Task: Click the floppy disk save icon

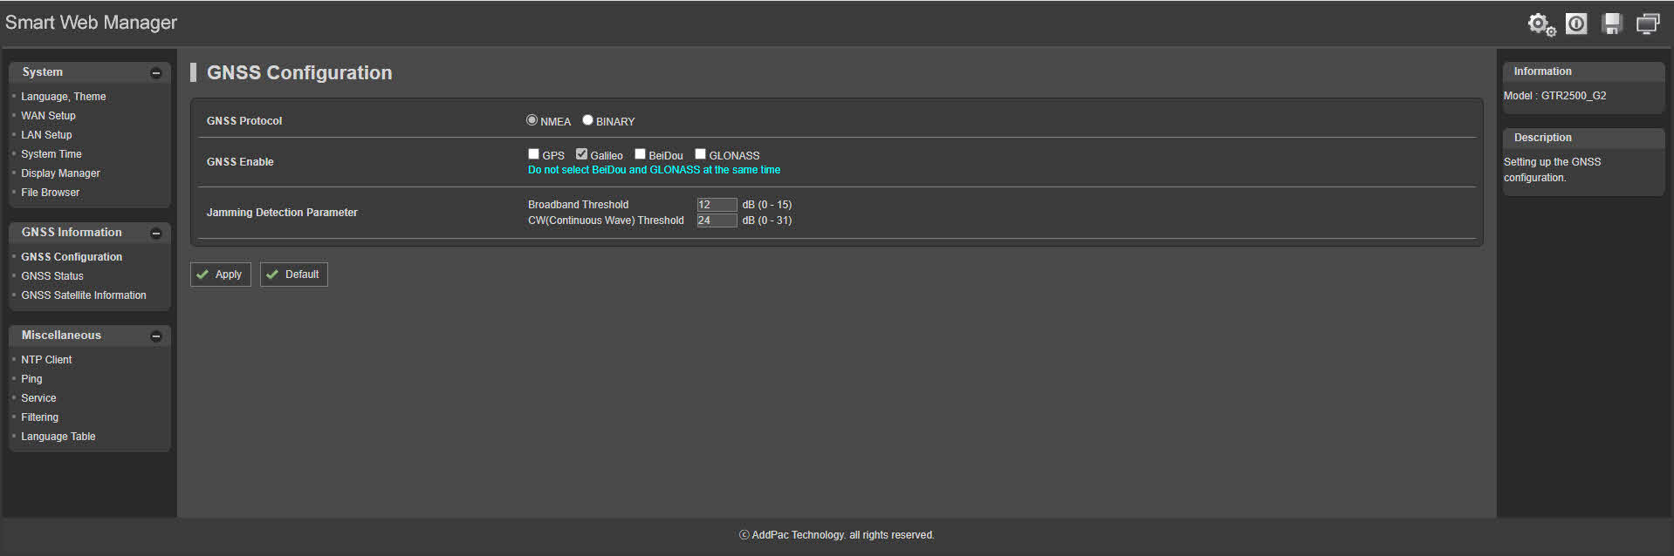Action: click(x=1612, y=24)
